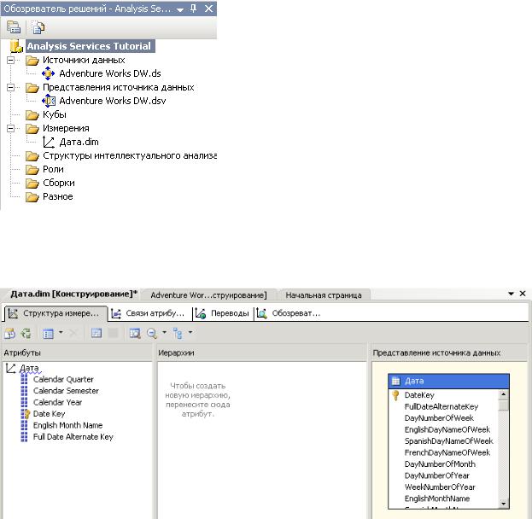
Task: Switch to Начальная страница tab
Action: [324, 295]
